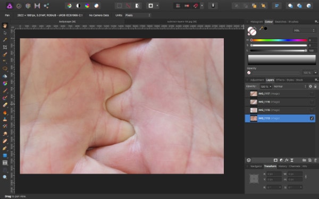
Task: Switch to the bodyscape document tab
Action: (68, 22)
